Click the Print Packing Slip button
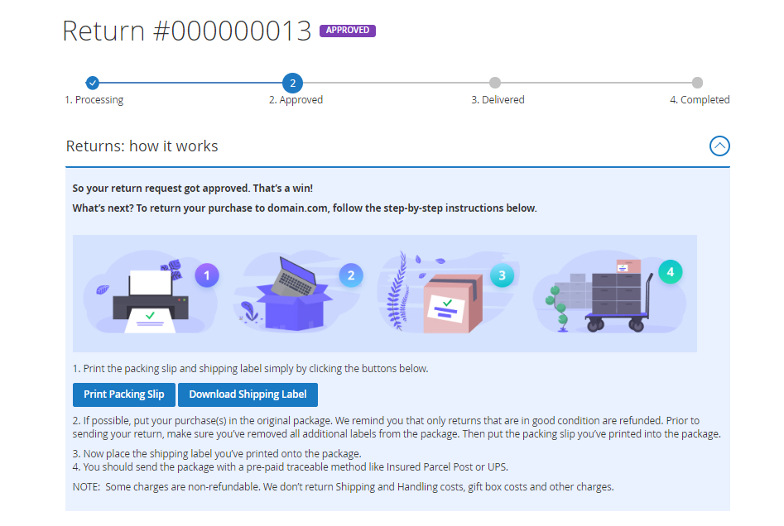The image size is (784, 526). coord(124,394)
